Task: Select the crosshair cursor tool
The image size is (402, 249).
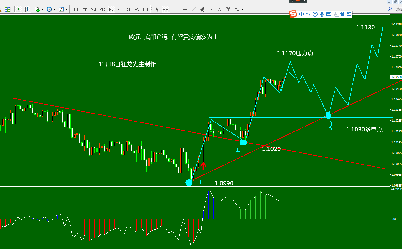Action: (166, 9)
